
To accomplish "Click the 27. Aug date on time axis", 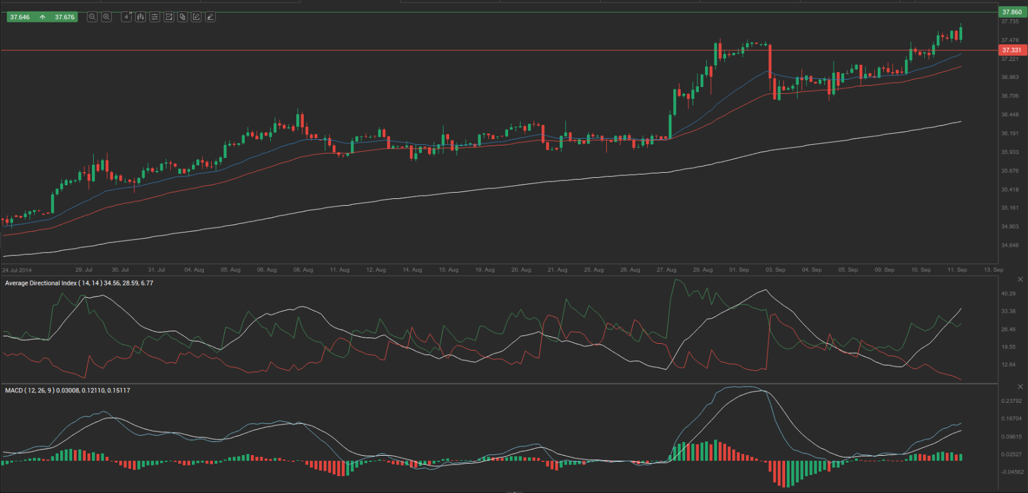I will pyautogui.click(x=666, y=270).
